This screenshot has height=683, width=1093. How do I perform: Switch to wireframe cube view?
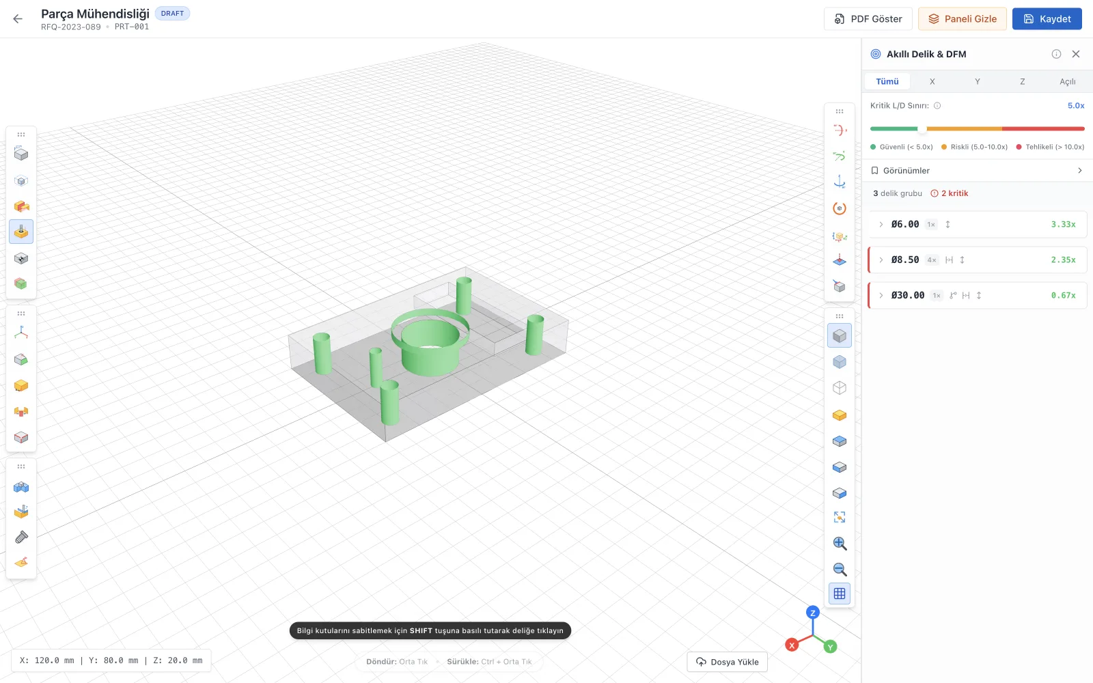click(x=840, y=388)
